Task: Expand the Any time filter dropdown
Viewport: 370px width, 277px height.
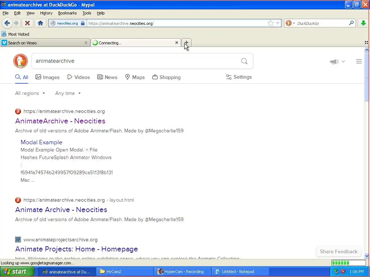Action: pyautogui.click(x=68, y=93)
